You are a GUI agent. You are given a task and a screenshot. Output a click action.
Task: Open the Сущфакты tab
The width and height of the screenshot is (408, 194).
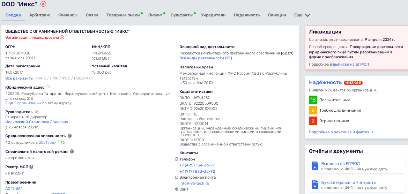(x=181, y=15)
